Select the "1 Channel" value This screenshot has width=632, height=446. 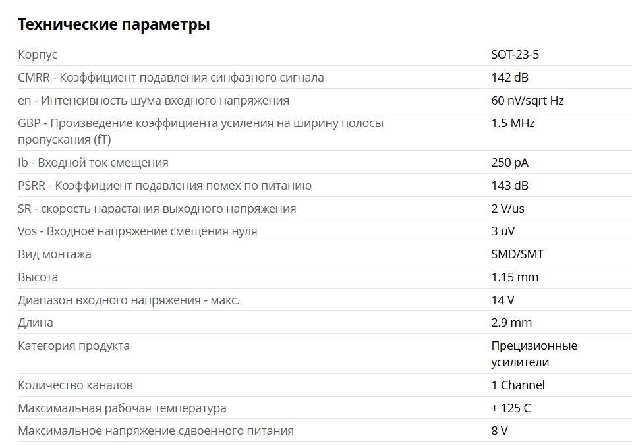pos(518,385)
